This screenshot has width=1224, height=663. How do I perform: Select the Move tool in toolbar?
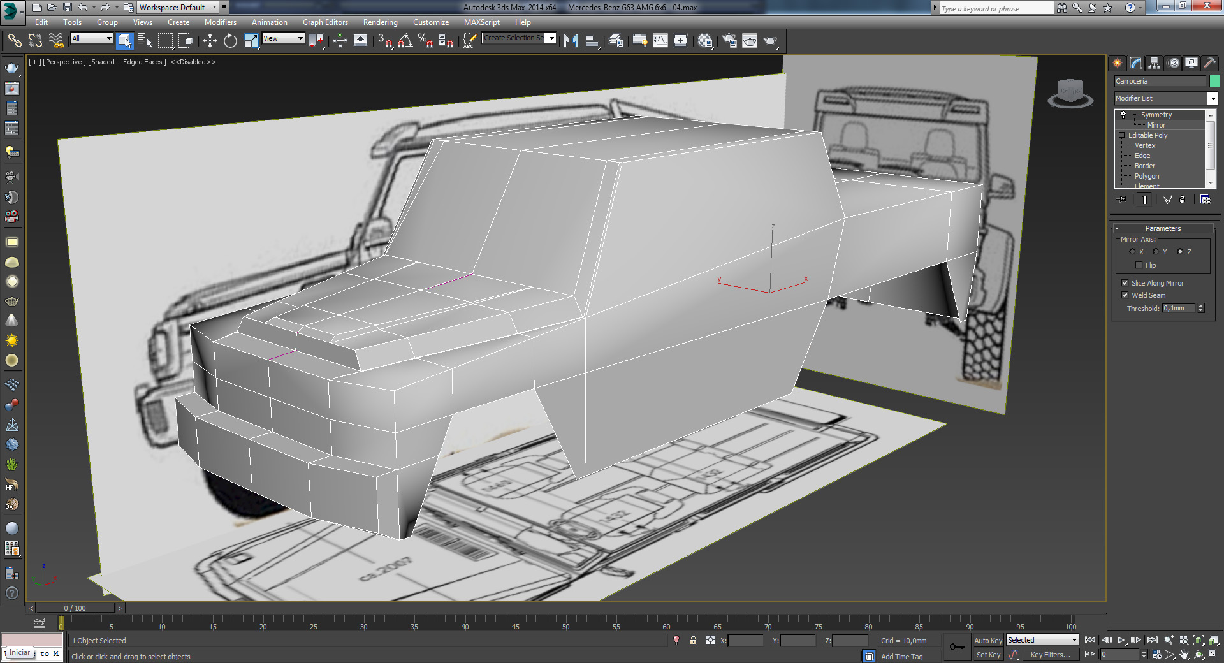pyautogui.click(x=210, y=41)
